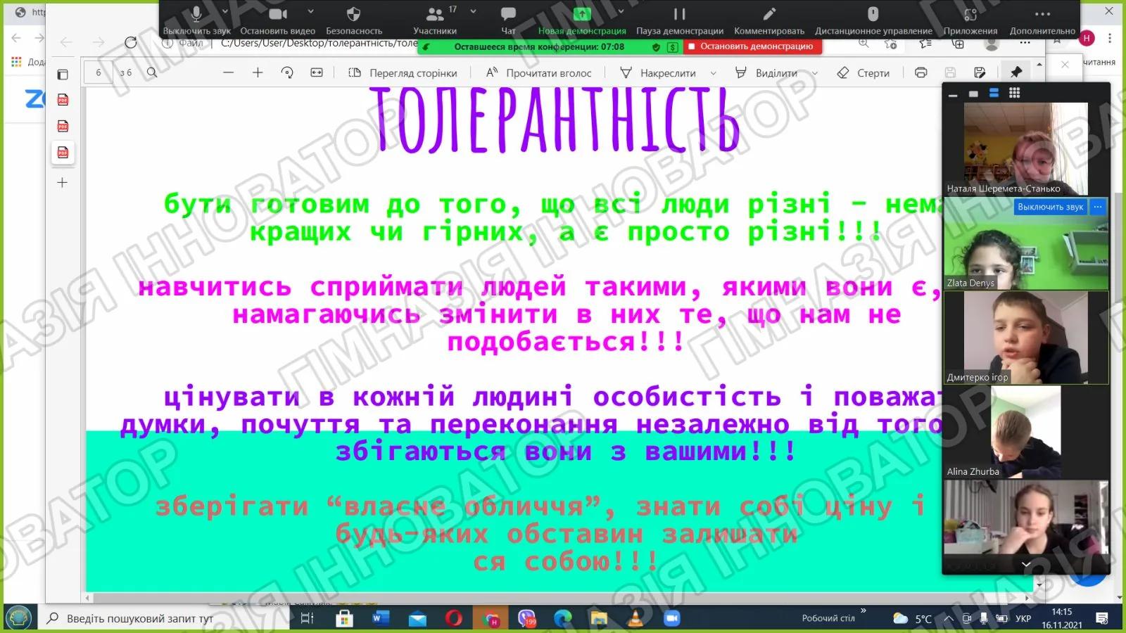
Task: Toggle fit to width view
Action: pyautogui.click(x=317, y=72)
